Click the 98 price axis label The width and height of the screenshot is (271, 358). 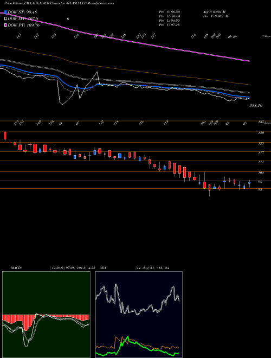pyautogui.click(x=260, y=182)
